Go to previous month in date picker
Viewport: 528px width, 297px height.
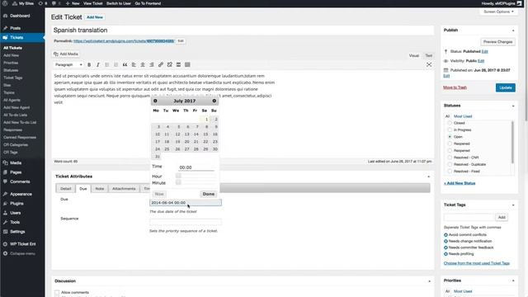pyautogui.click(x=155, y=101)
